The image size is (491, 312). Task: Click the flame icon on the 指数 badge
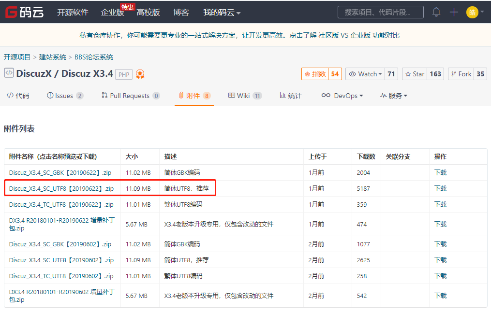(x=308, y=74)
